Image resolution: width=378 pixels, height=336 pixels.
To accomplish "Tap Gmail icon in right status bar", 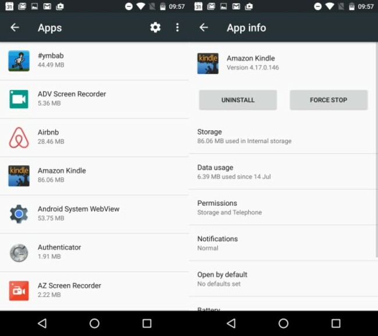I will point(236,6).
